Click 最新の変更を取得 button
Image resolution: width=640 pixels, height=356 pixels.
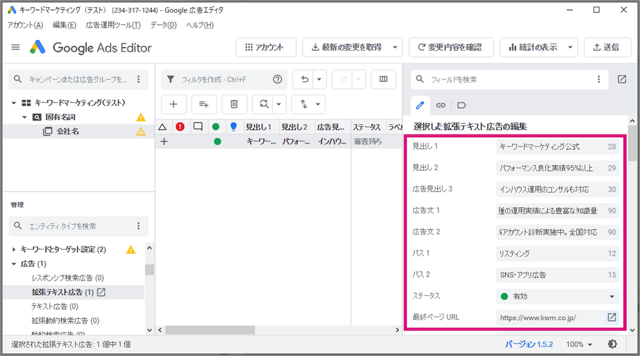click(x=346, y=47)
